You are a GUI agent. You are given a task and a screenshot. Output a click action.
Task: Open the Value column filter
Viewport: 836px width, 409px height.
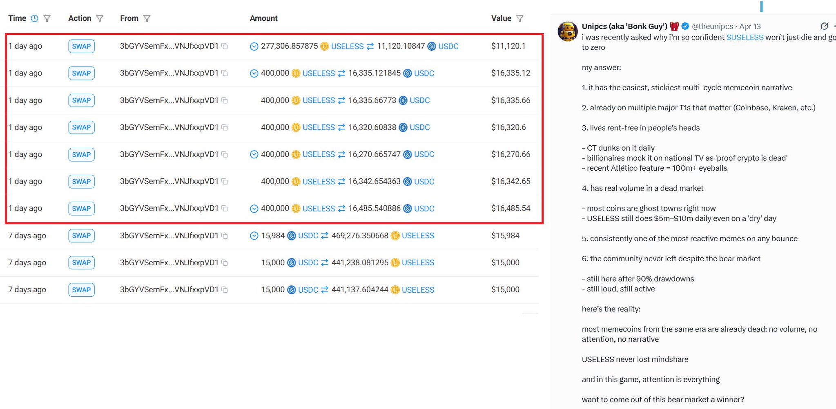pyautogui.click(x=519, y=18)
